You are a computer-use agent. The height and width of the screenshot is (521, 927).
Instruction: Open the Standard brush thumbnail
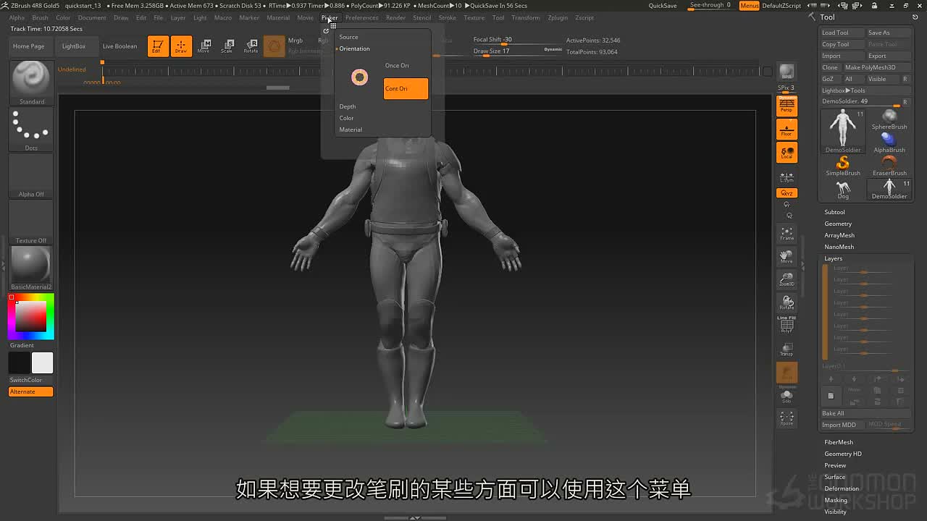point(31,82)
